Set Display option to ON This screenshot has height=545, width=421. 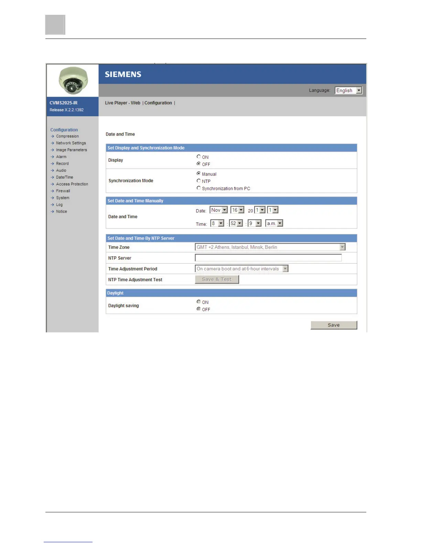pyautogui.click(x=198, y=157)
